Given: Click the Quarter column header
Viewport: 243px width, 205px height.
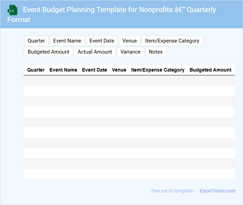Looking at the screenshot, I should [36, 70].
